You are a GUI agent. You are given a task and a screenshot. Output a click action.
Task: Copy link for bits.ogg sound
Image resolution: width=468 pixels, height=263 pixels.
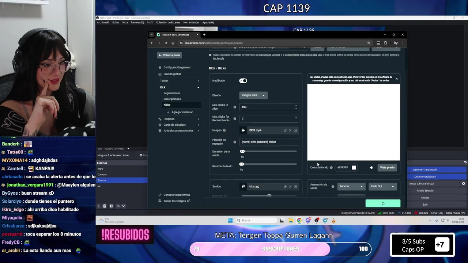[x=285, y=187]
